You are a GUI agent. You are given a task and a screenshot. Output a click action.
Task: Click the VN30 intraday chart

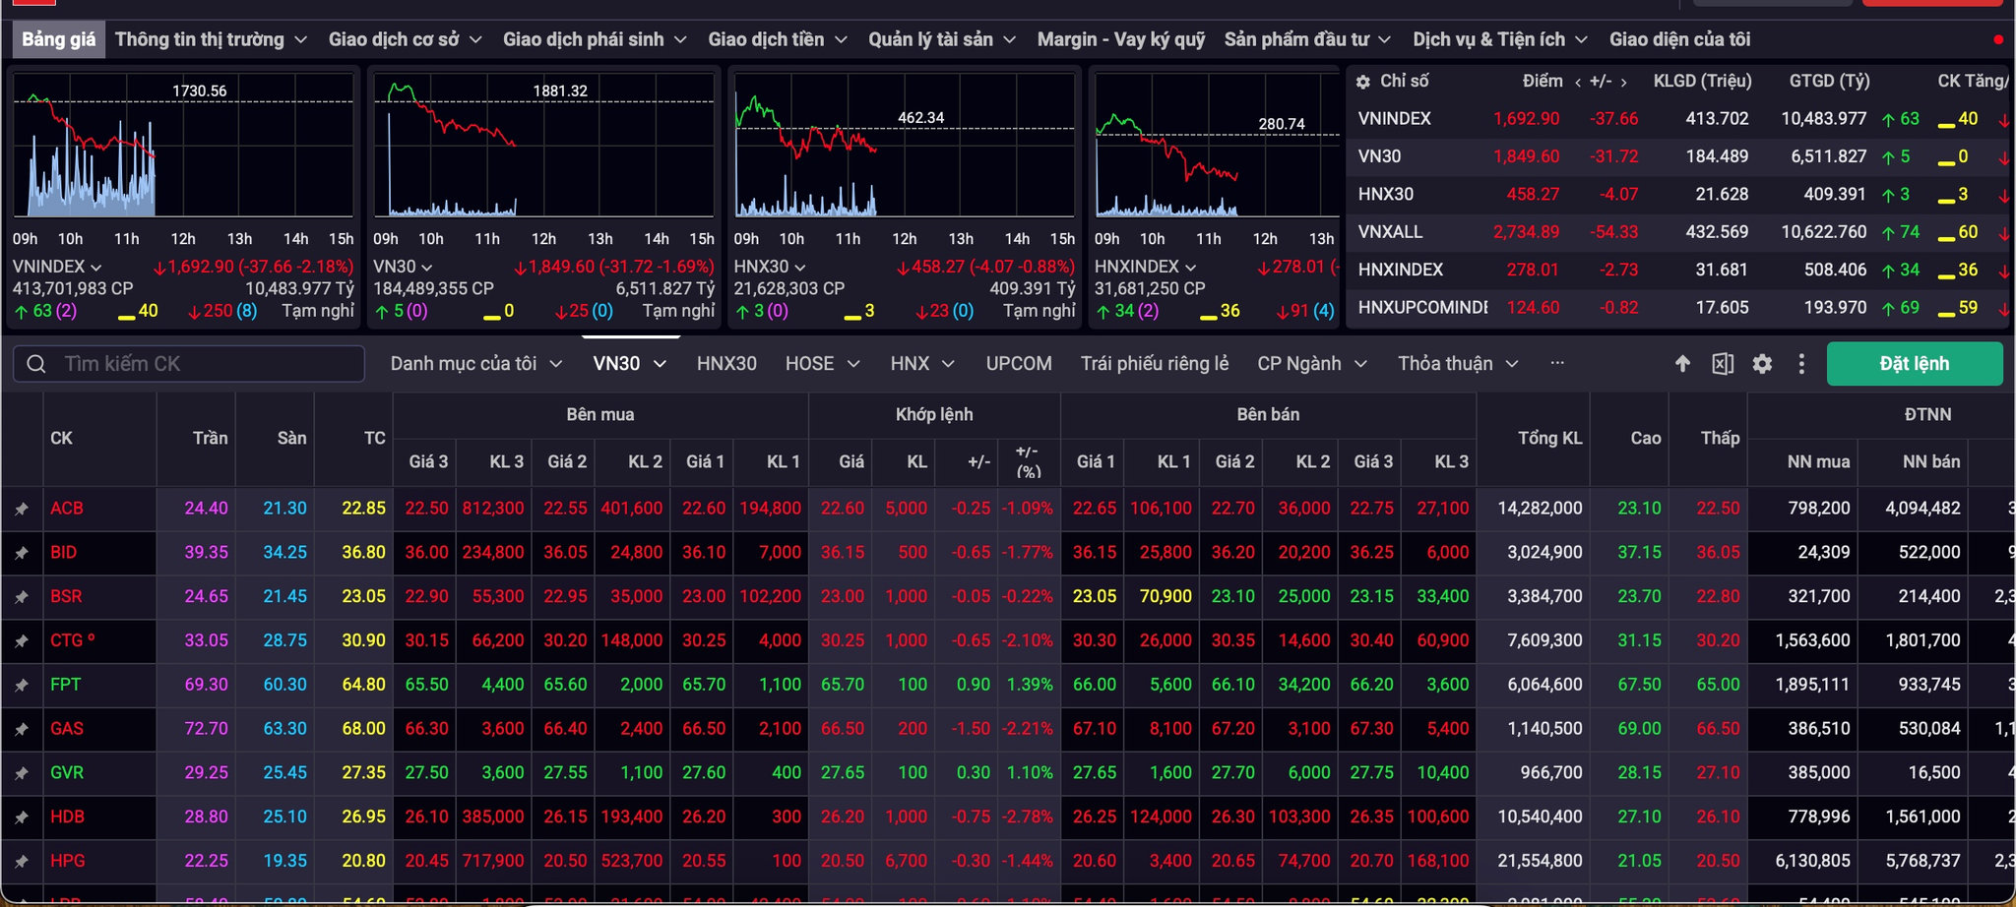543,146
